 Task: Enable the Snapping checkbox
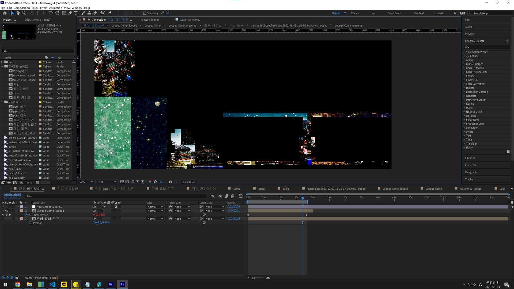coord(145,13)
